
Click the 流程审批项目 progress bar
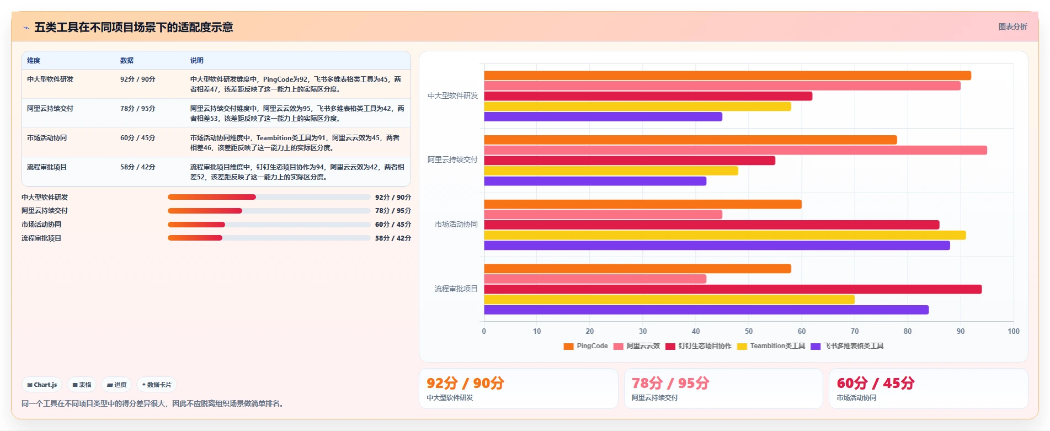[269, 238]
